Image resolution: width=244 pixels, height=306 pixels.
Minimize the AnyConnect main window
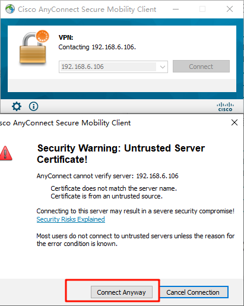(x=176, y=9)
